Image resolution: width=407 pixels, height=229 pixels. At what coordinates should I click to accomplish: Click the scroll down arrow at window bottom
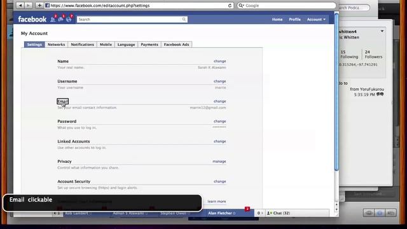point(336,209)
